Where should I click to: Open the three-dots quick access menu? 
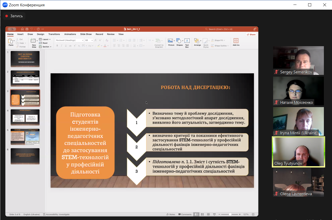point(43,29)
